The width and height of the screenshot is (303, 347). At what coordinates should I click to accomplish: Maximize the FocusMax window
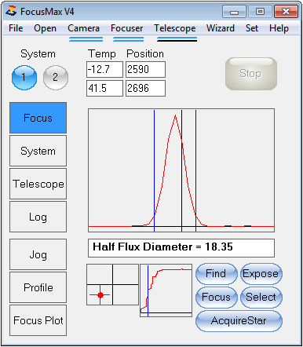pyautogui.click(x=260, y=12)
